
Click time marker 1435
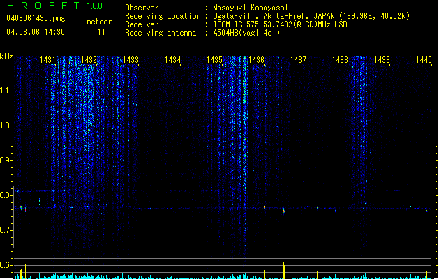tap(214, 60)
